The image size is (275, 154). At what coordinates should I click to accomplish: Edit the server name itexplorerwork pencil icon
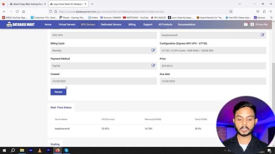pos(263,35)
